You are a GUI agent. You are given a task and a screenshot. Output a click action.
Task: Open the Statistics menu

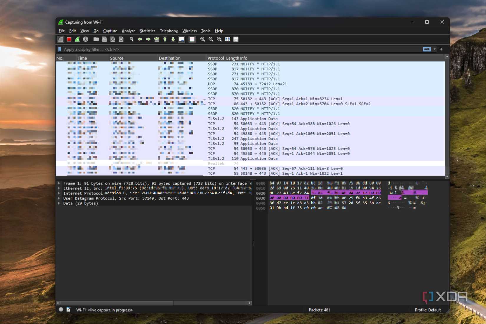[x=147, y=31]
